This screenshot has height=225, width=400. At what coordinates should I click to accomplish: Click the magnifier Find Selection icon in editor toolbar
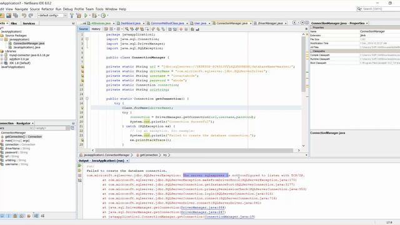pyautogui.click(x=127, y=29)
